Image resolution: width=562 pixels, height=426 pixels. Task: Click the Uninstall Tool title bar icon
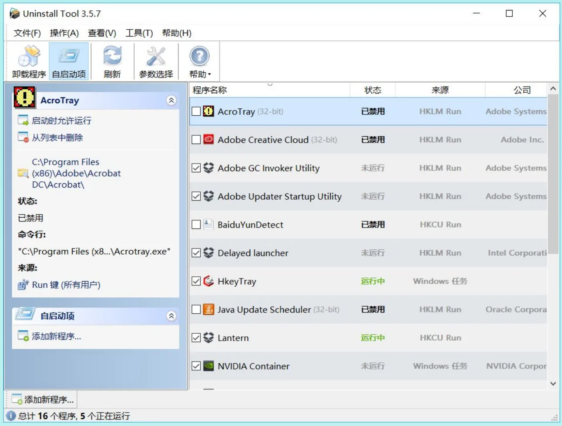tap(14, 13)
